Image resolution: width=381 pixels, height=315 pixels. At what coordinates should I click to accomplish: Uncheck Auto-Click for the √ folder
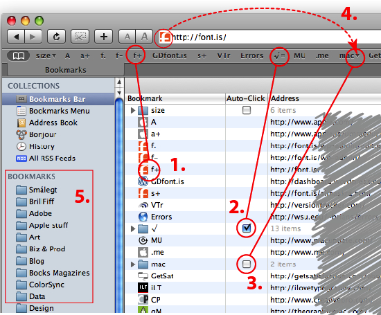(247, 228)
